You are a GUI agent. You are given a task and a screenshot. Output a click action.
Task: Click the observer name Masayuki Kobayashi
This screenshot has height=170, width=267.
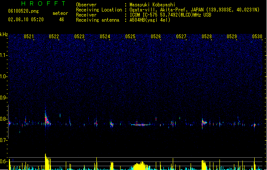152,5
